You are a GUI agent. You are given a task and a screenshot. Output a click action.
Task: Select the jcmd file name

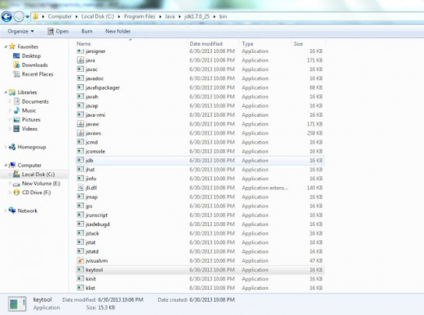tap(91, 142)
